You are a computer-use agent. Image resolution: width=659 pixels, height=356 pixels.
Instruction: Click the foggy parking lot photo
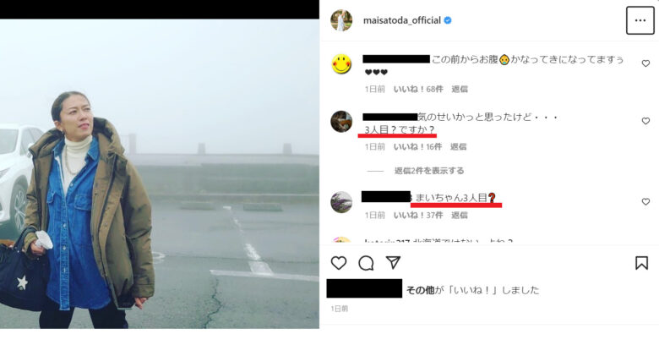[x=160, y=173]
